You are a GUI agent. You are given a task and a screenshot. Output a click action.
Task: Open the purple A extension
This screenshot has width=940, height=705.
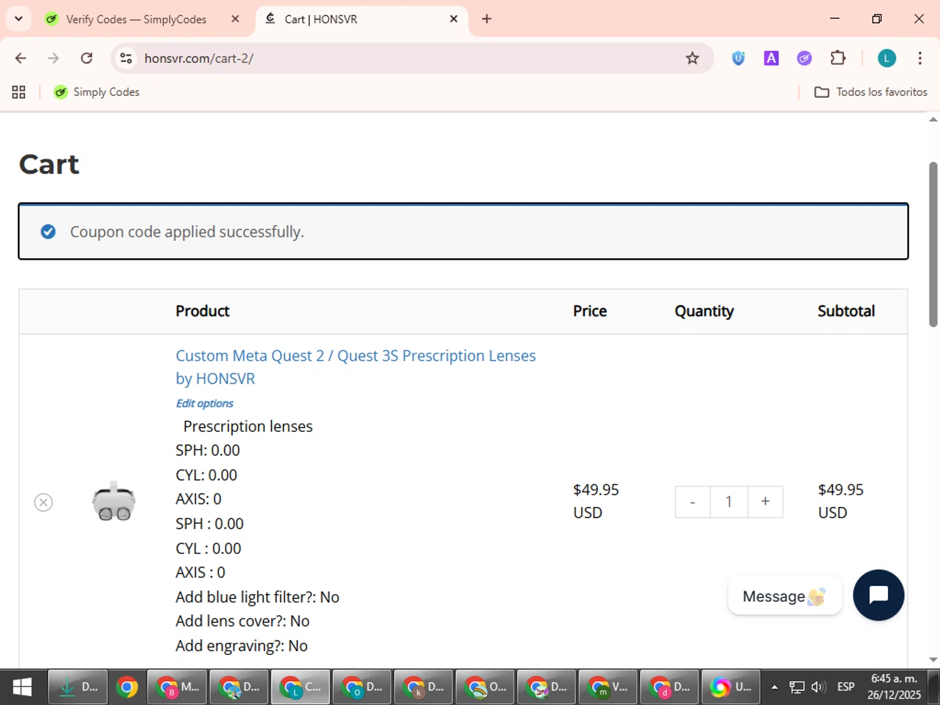tap(771, 58)
